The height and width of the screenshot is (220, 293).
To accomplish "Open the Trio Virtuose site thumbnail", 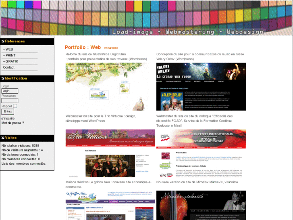I will [110, 153].
